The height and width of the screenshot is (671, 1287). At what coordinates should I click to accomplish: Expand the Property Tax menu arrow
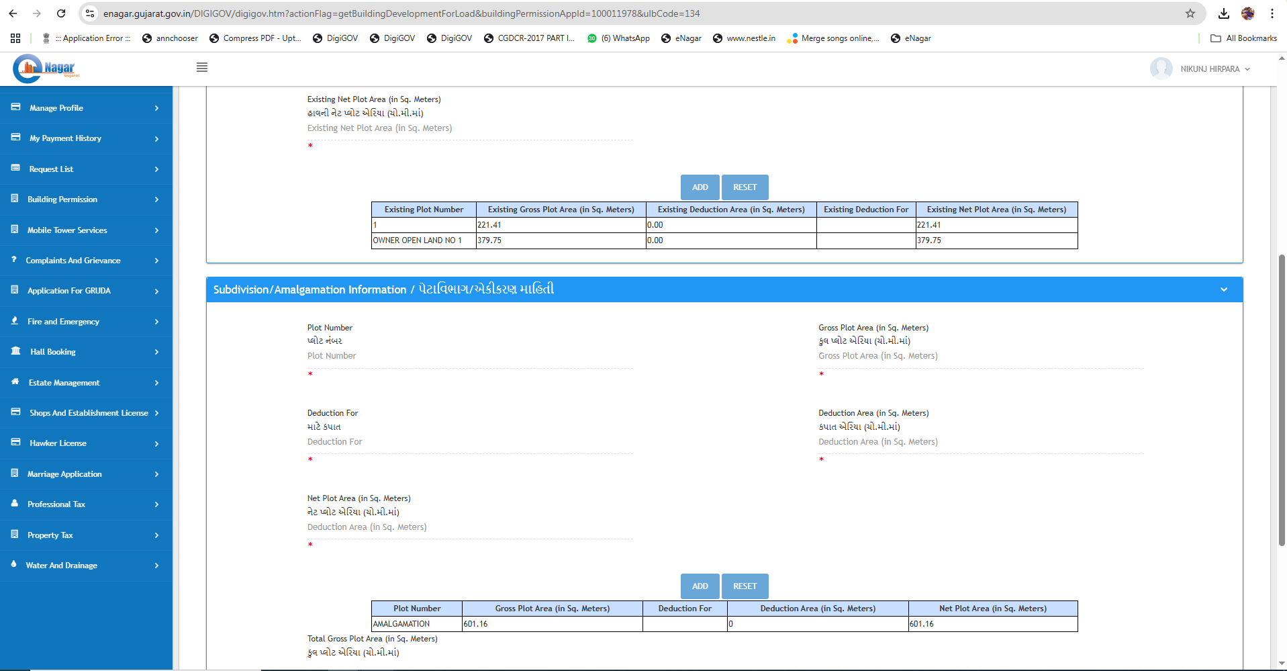pyautogui.click(x=156, y=535)
